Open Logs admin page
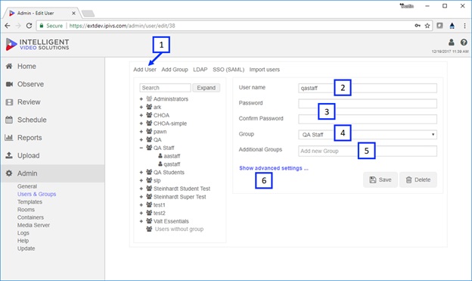The image size is (472, 281). (23, 233)
